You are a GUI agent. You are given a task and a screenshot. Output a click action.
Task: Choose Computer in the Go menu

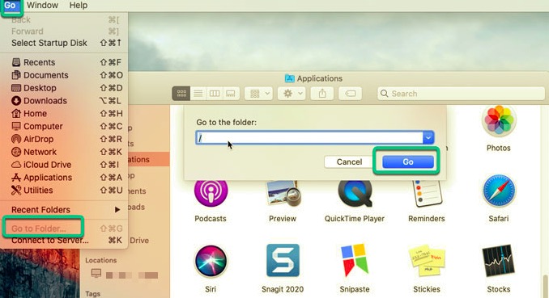tap(64, 126)
